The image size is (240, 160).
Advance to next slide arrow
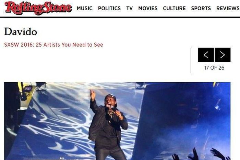coord(223,55)
